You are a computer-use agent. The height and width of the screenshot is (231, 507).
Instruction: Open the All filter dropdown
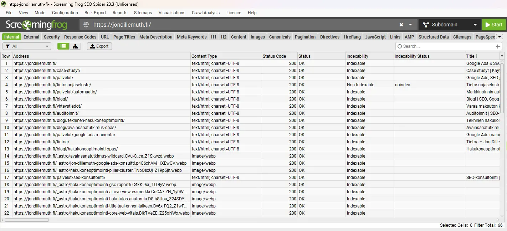[x=27, y=46]
